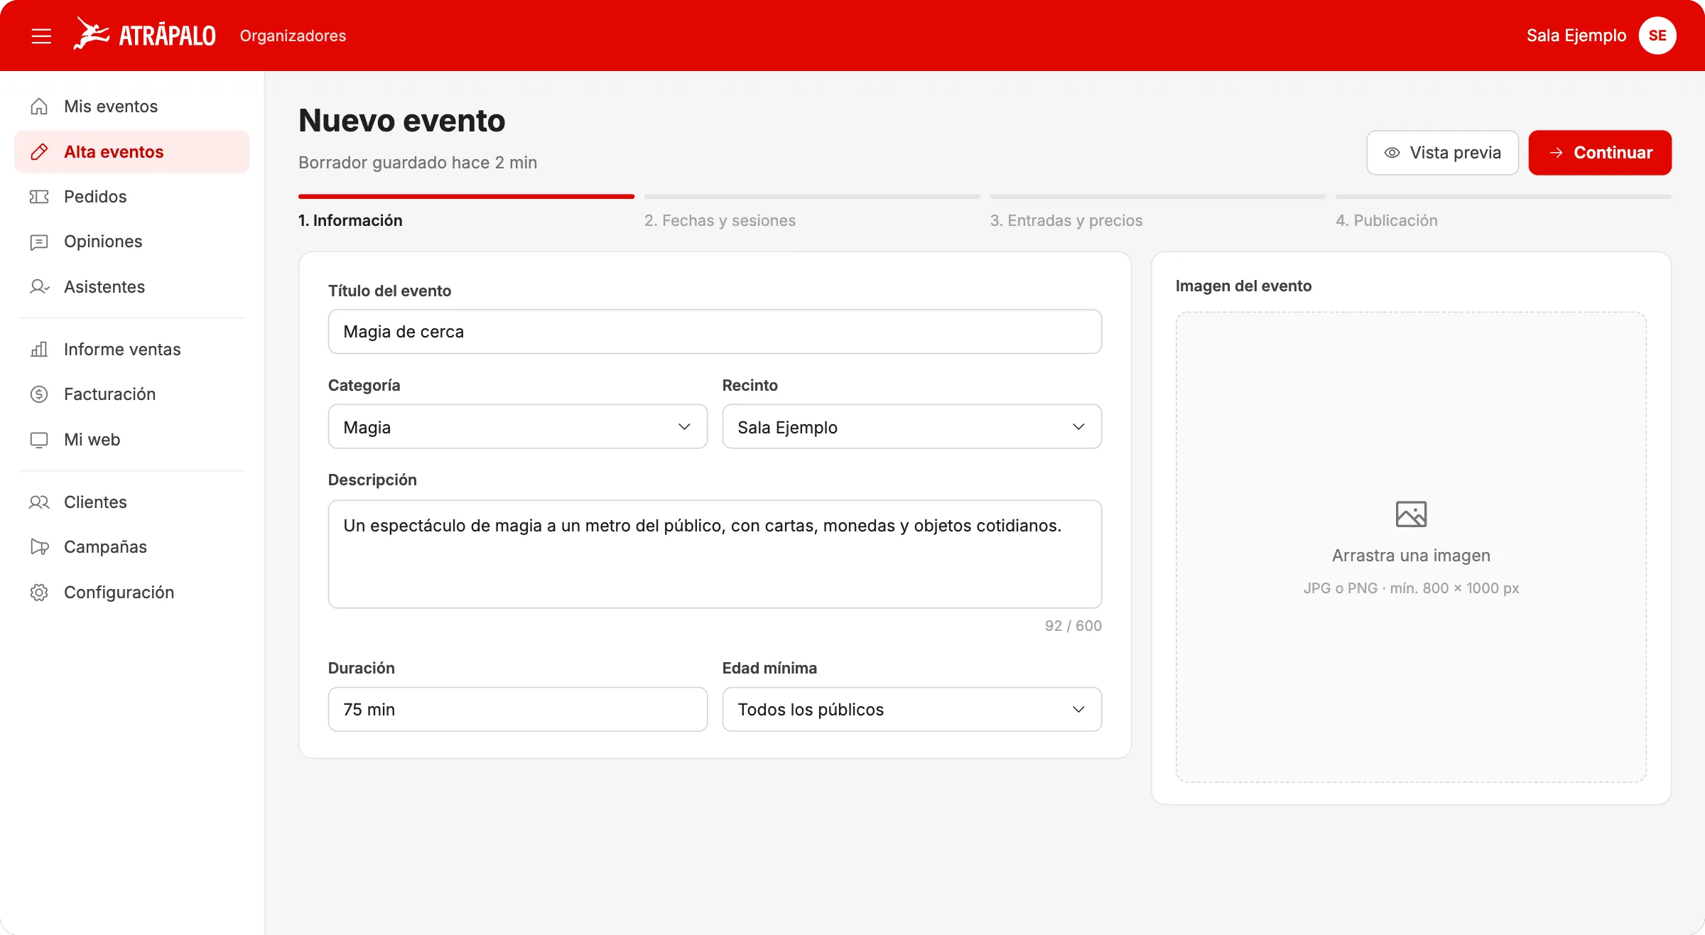Click the Vista previa button

tap(1442, 153)
